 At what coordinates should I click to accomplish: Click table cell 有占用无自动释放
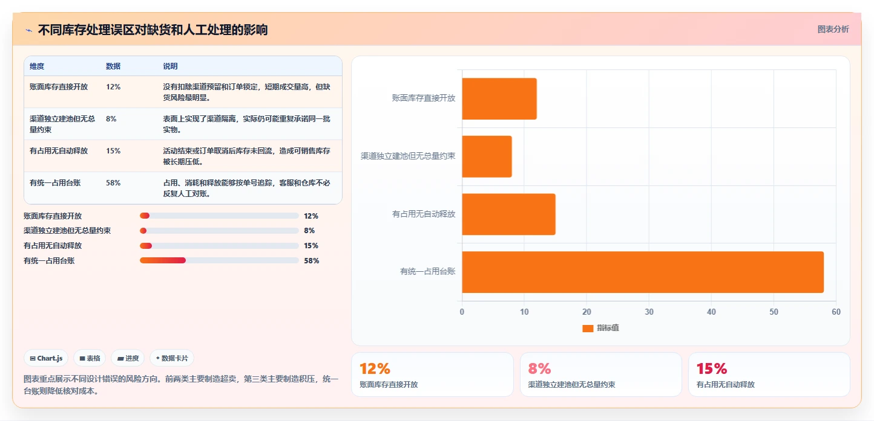click(x=59, y=150)
